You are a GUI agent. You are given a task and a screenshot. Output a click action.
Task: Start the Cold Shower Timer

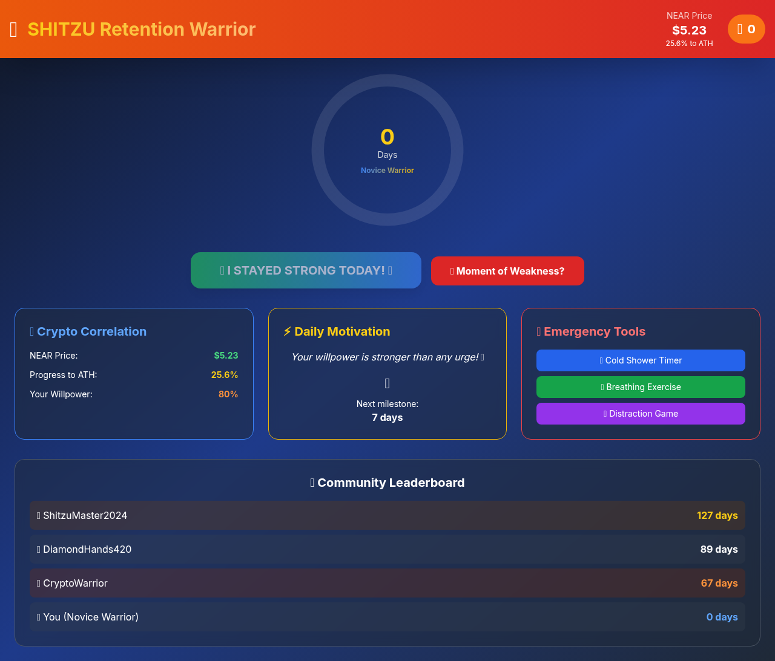point(641,360)
